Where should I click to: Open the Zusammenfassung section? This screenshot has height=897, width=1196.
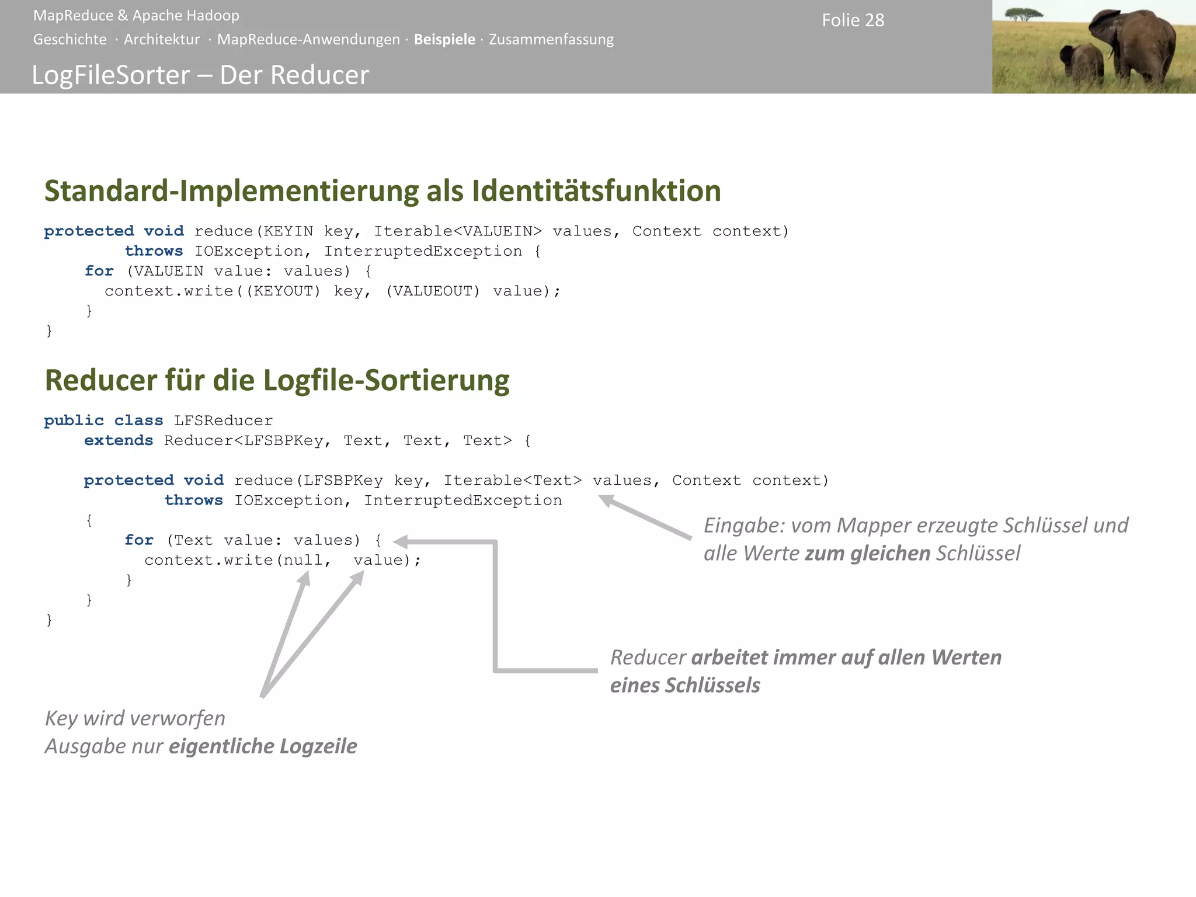(551, 40)
